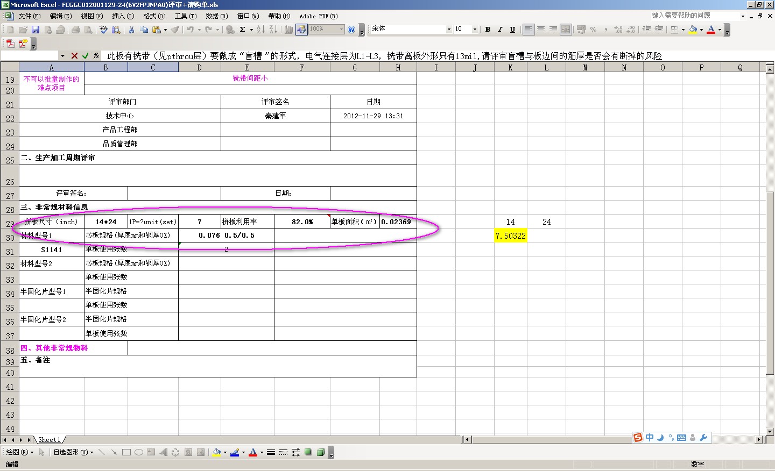Toggle Underline formatting
Screen dimensions: 775x471
512,30
